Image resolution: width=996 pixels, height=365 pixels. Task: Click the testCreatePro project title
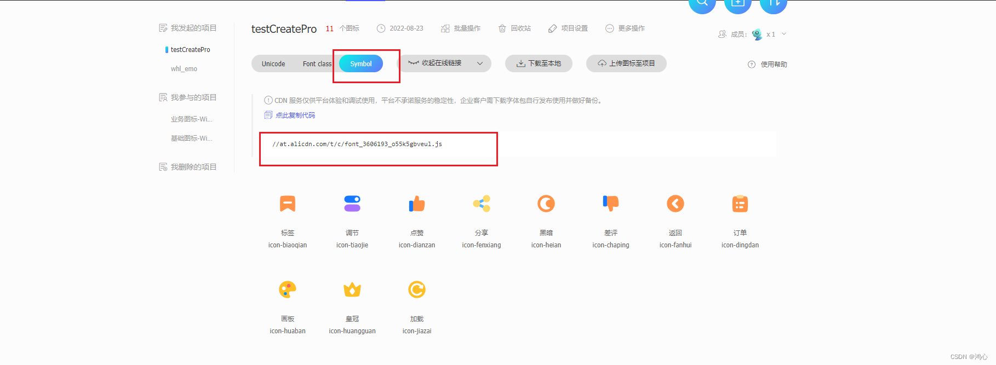[284, 29]
